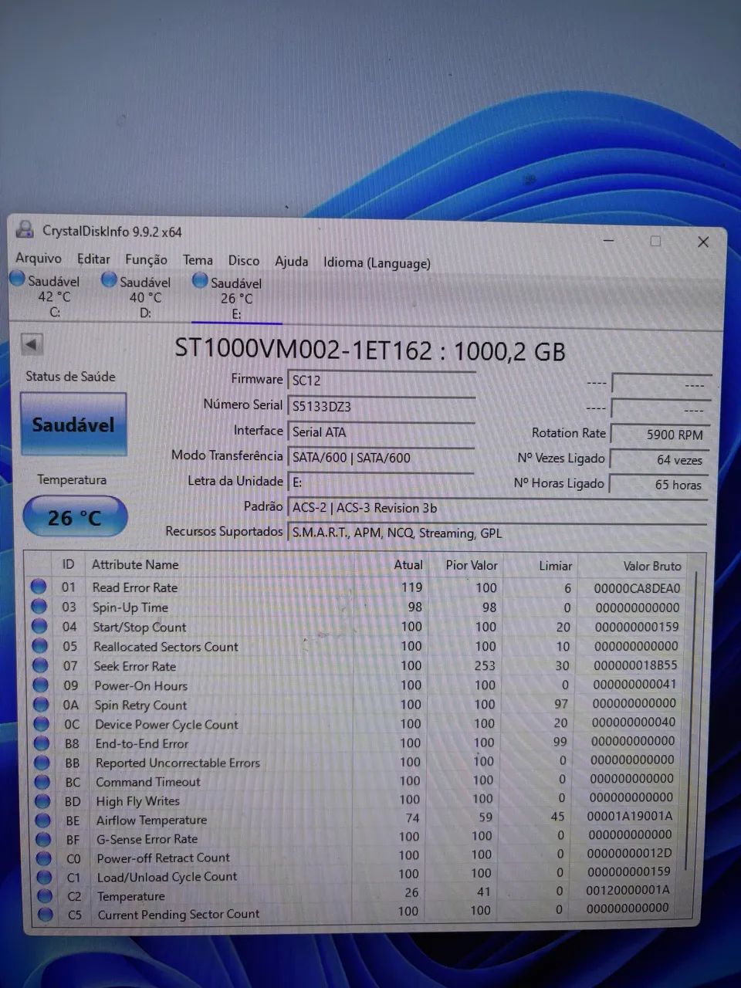Click status circle of Power-On Hours
The height and width of the screenshot is (988, 741).
pos(40,685)
